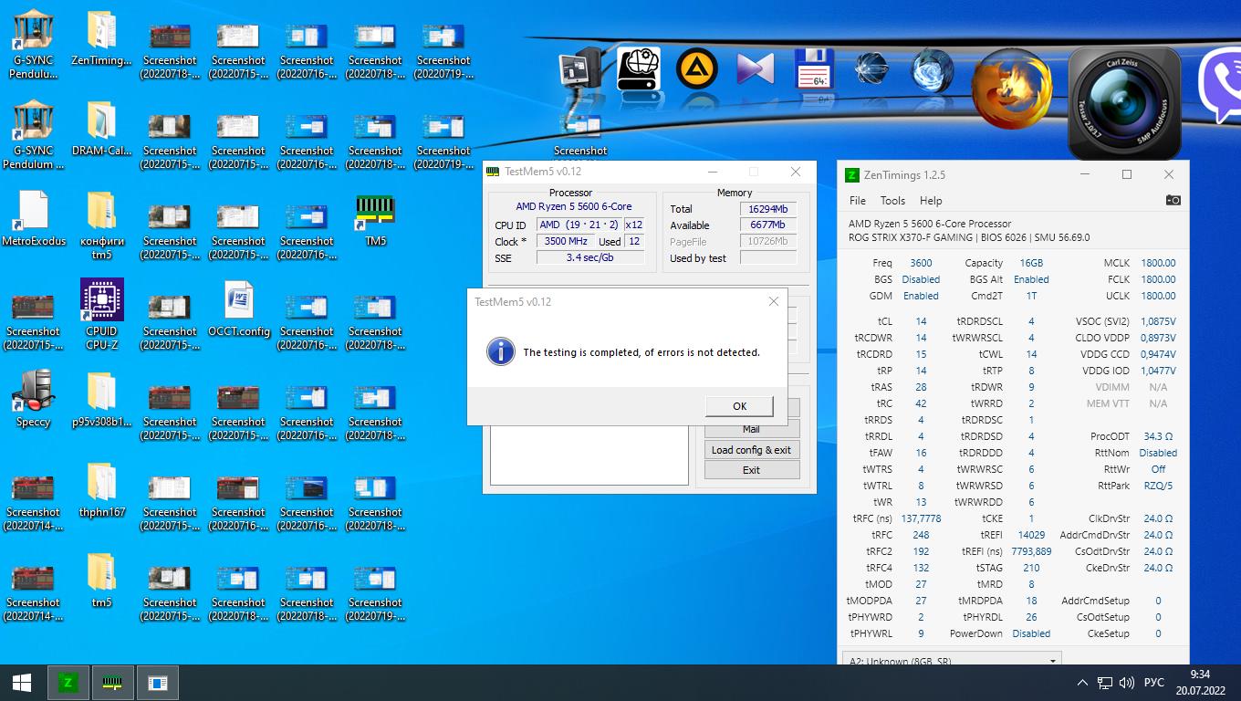Launch Firefox from the dock
Screen dimensions: 1241x701
click(1011, 89)
